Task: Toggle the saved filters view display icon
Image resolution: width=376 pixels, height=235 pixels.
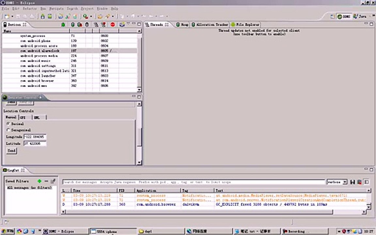Action: [x=367, y=182]
